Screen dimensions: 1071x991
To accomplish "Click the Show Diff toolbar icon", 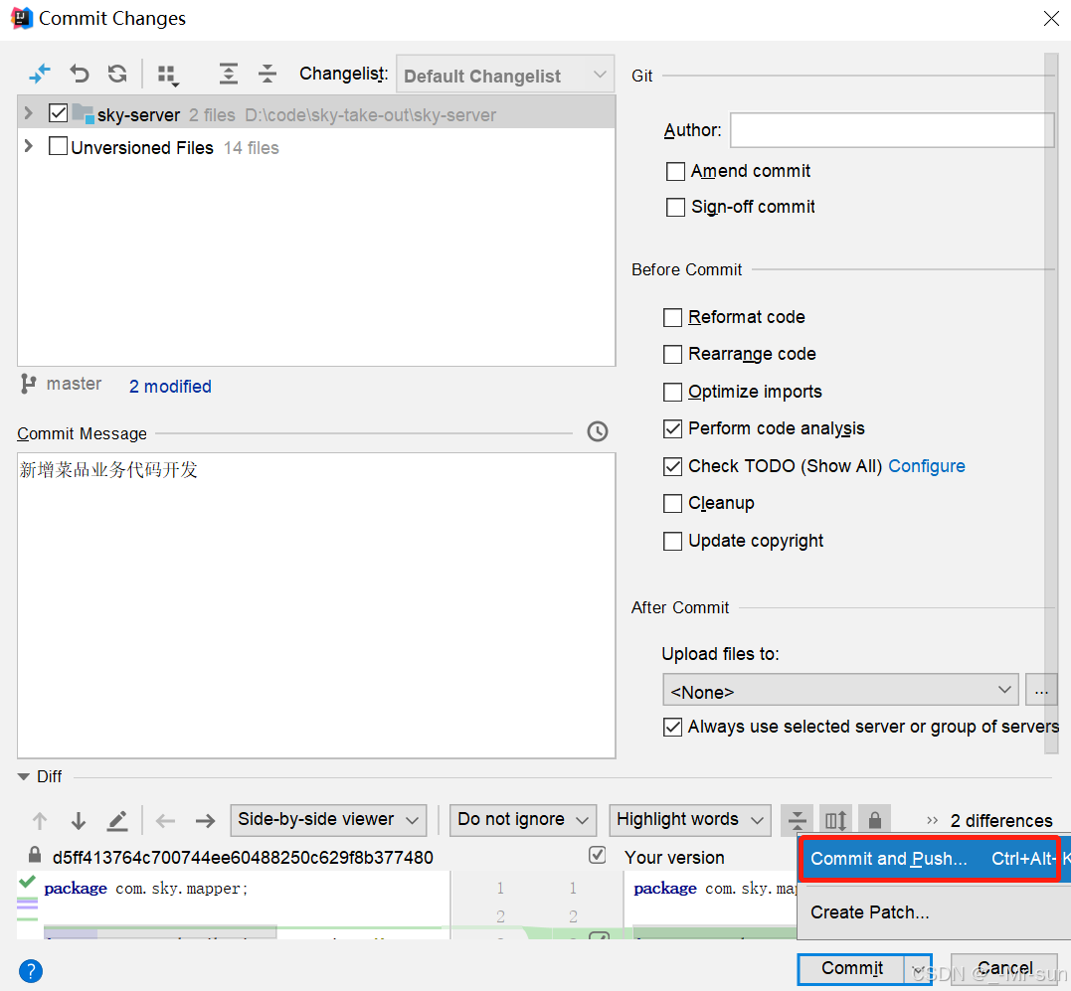I will point(40,73).
